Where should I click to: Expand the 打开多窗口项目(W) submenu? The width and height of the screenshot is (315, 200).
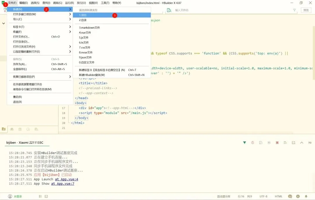(40, 14)
